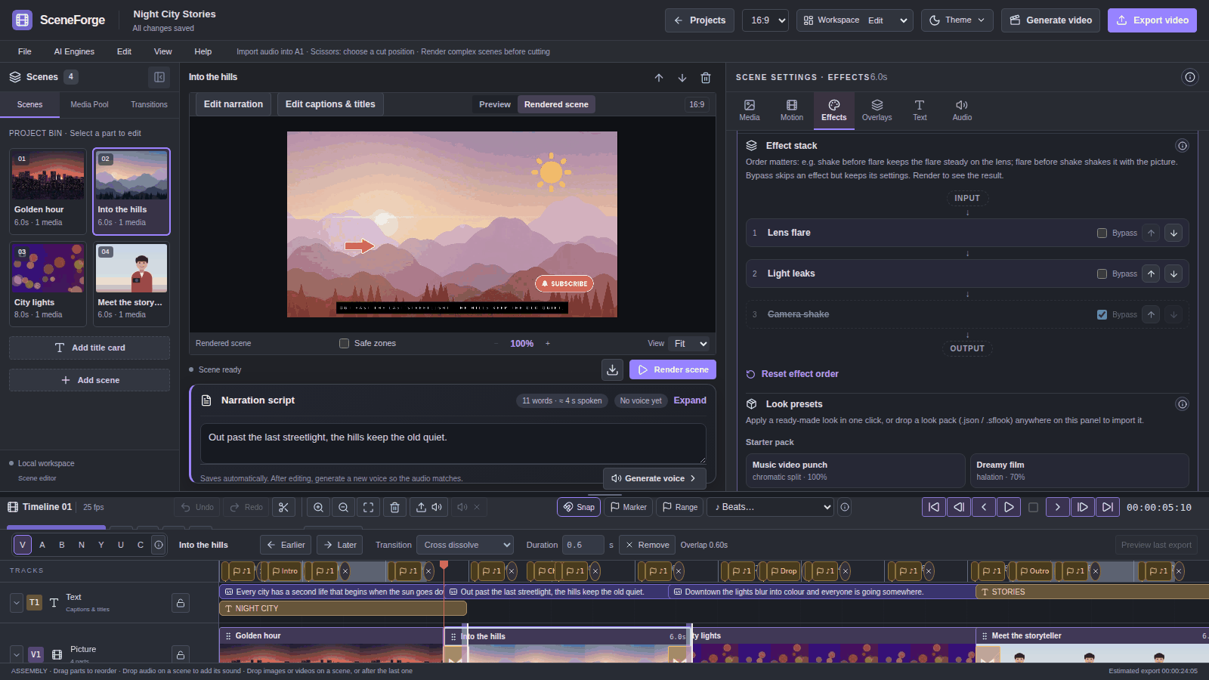Open the Overlays settings tab icon
This screenshot has width=1209, height=680.
tap(877, 110)
